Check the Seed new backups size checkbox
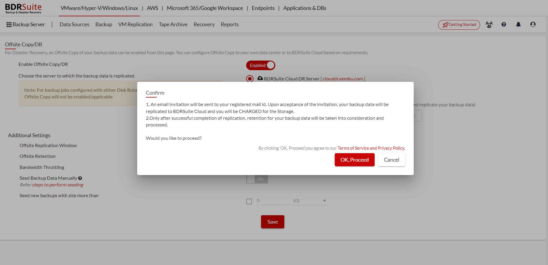Image resolution: width=548 pixels, height=265 pixels. point(249,202)
